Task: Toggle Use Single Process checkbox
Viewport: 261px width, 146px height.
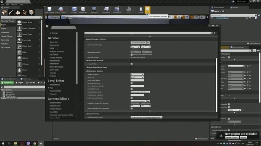Action: [x=132, y=89]
